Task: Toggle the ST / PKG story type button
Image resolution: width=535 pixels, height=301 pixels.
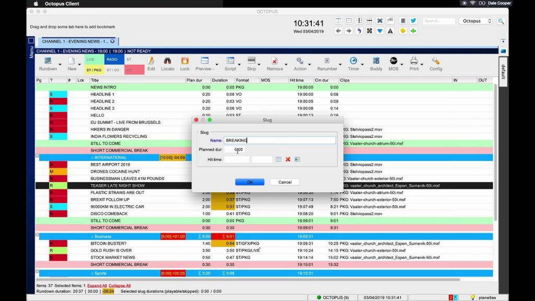Action: click(x=94, y=70)
